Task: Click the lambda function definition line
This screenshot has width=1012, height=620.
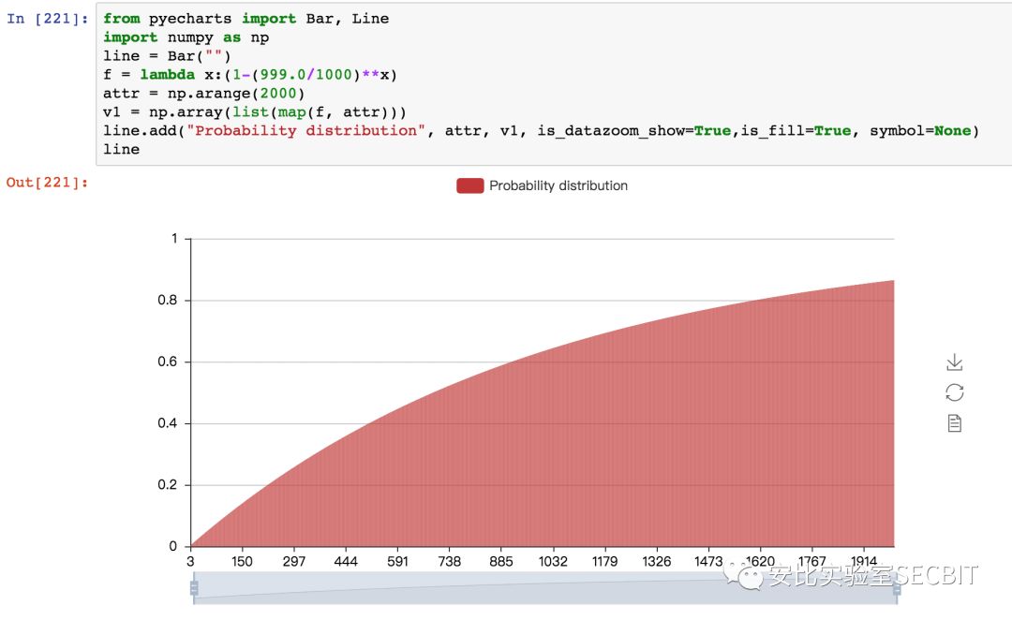Action: 250,75
